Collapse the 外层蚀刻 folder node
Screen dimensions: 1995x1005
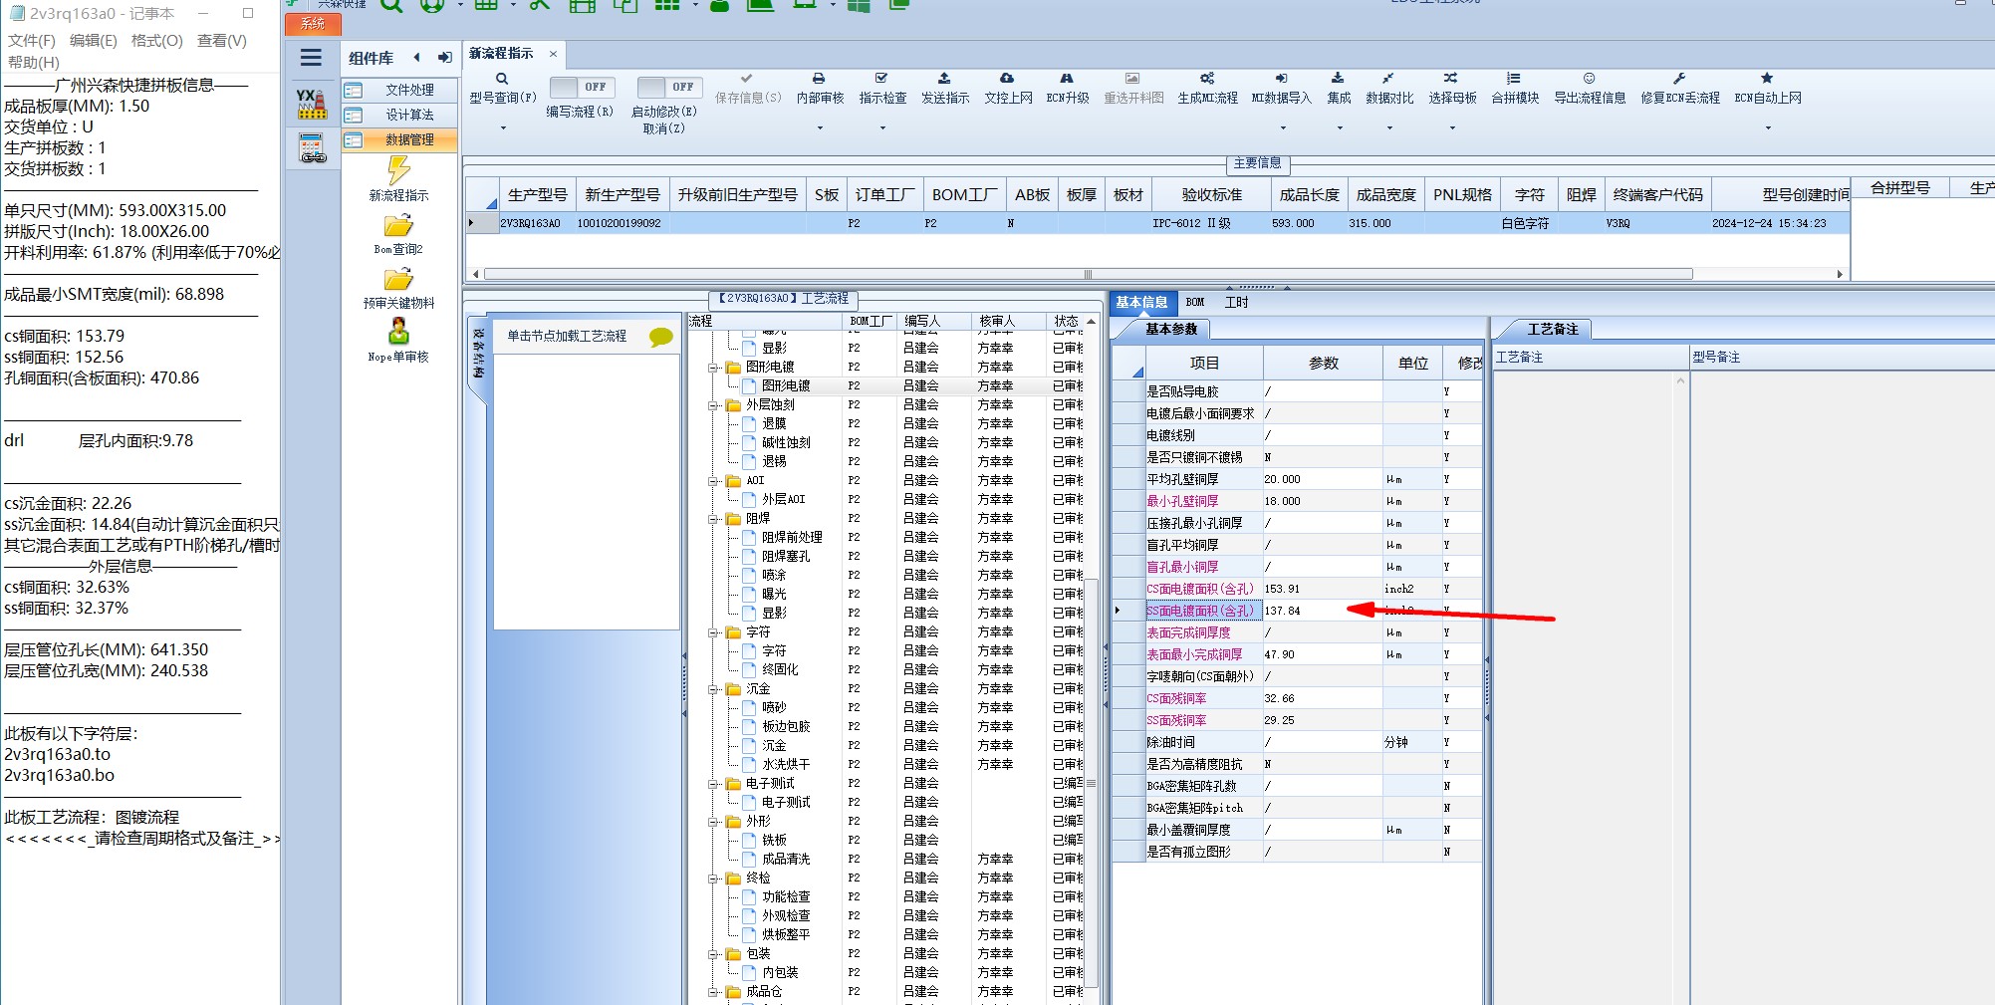point(714,405)
